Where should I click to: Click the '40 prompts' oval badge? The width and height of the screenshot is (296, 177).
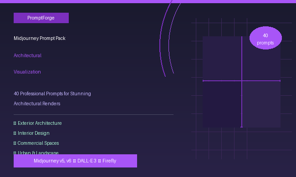tap(265, 38)
